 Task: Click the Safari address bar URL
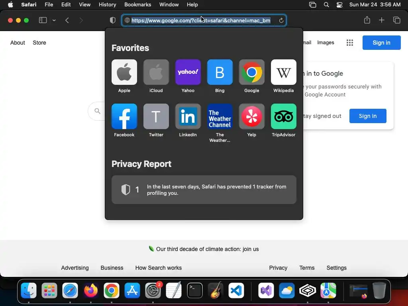coord(201,20)
